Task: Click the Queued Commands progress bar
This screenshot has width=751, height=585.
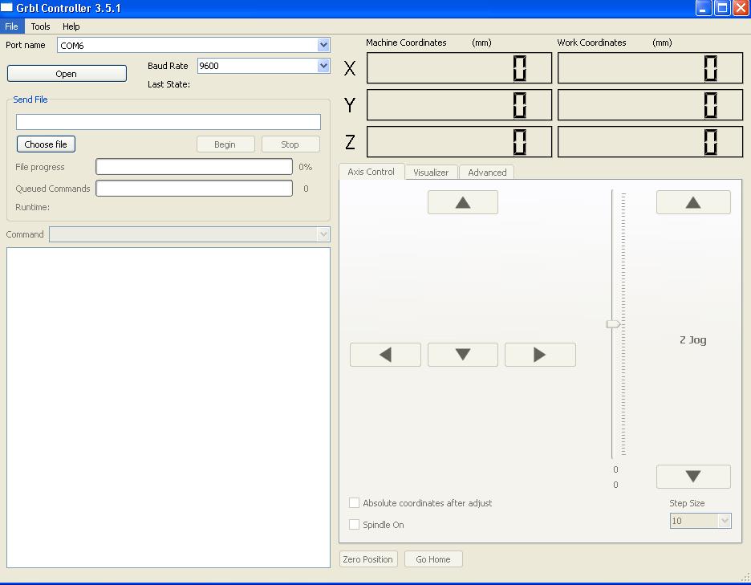Action: click(x=194, y=189)
